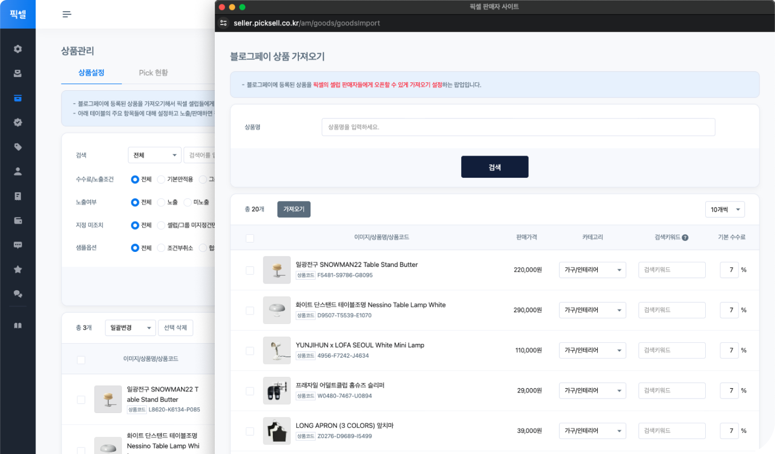Open category dropdown for LONG APRON row
This screenshot has width=775, height=454.
coord(592,431)
